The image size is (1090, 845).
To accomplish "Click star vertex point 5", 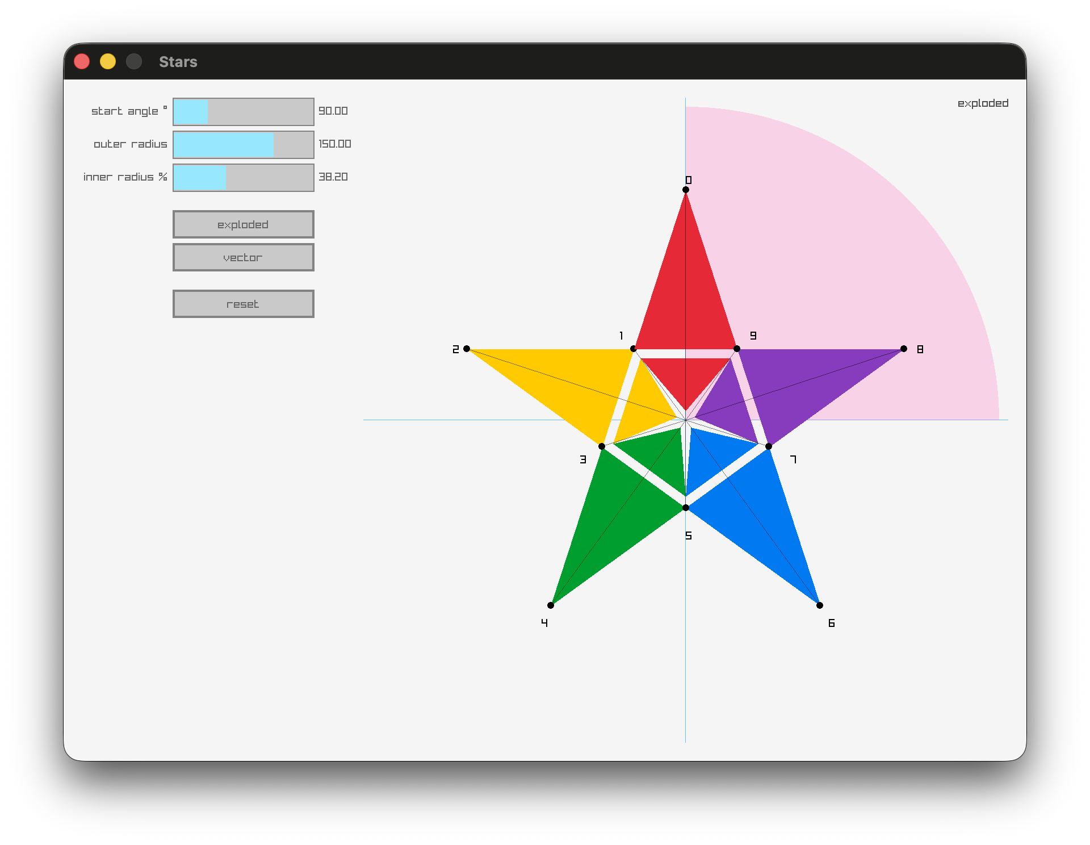I will 686,508.
